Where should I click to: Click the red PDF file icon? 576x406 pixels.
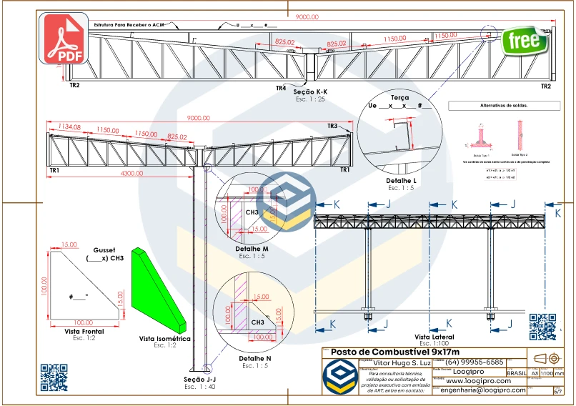point(66,38)
